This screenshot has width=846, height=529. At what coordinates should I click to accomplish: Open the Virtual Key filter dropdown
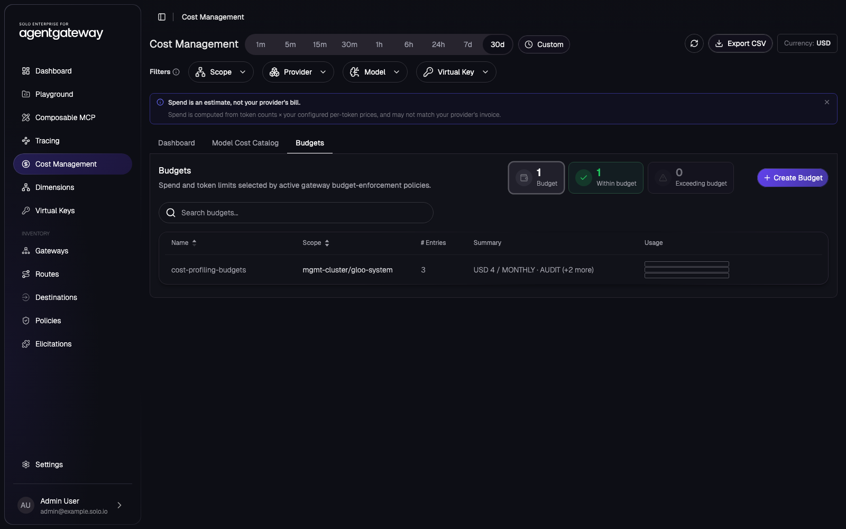(456, 72)
